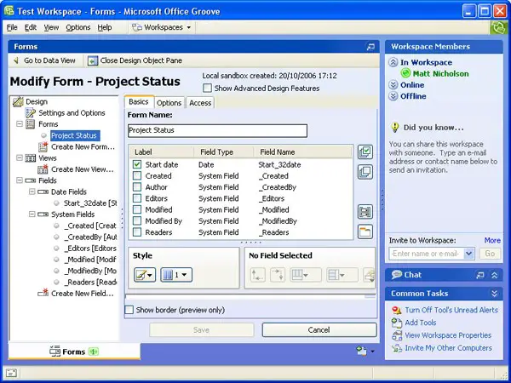This screenshot has width=511, height=383.
Task: Click the Enter name or e-mail field
Action: tap(427, 254)
